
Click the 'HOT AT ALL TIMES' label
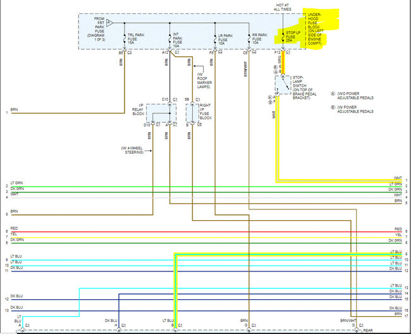(x=283, y=7)
